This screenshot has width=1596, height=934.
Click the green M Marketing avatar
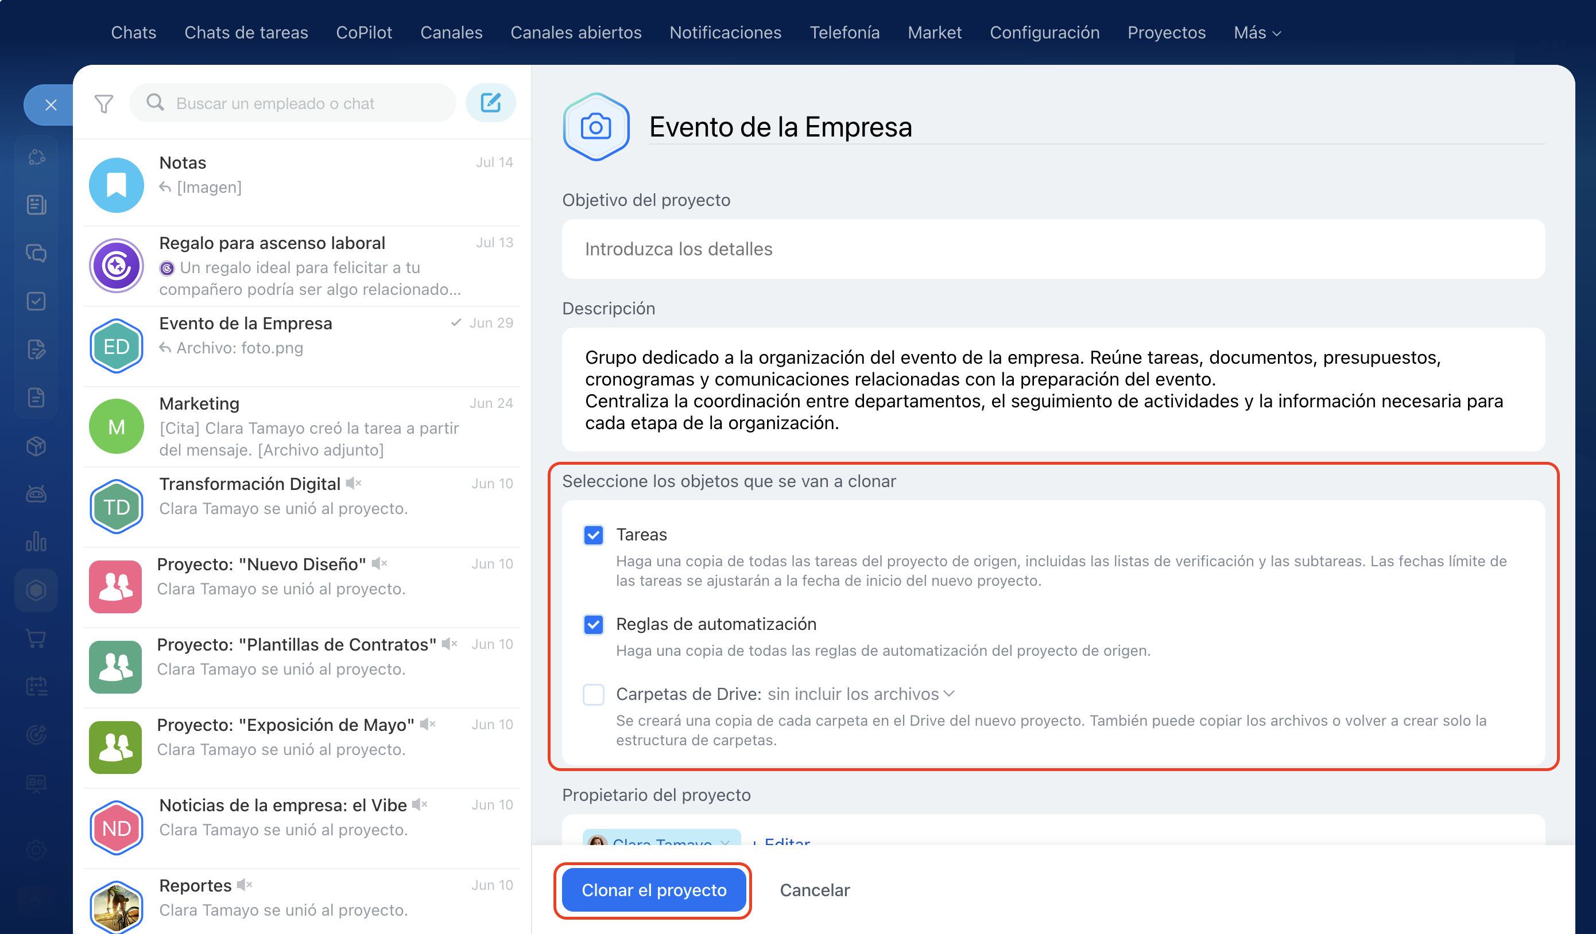point(117,426)
